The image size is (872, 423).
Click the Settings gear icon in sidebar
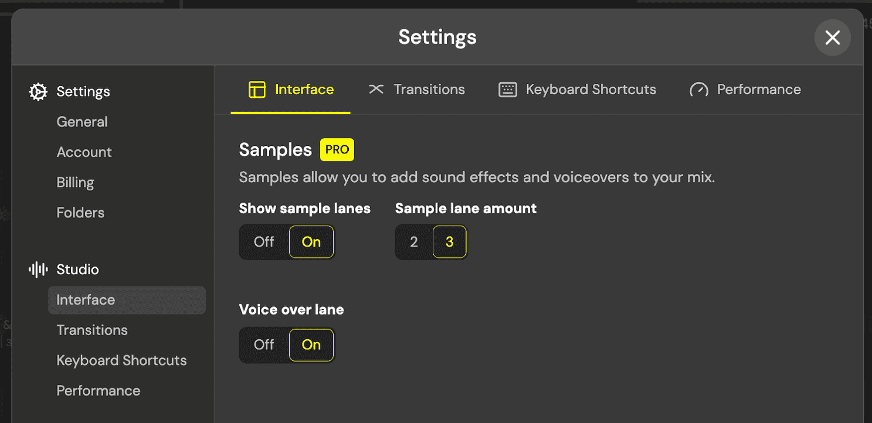click(38, 92)
